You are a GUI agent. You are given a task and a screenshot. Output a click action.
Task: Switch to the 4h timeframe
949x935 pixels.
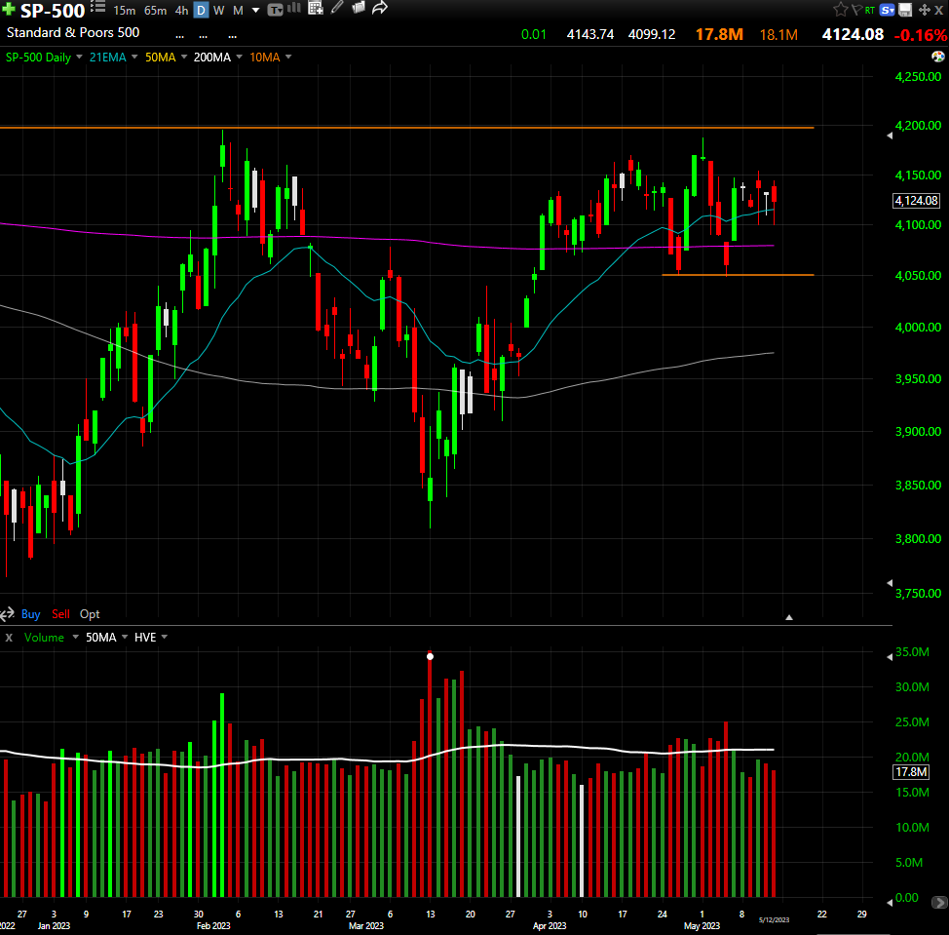[x=181, y=11]
